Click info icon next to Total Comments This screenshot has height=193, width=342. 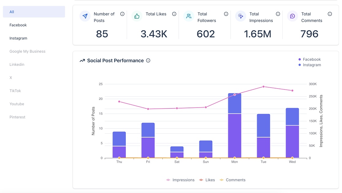330,14
